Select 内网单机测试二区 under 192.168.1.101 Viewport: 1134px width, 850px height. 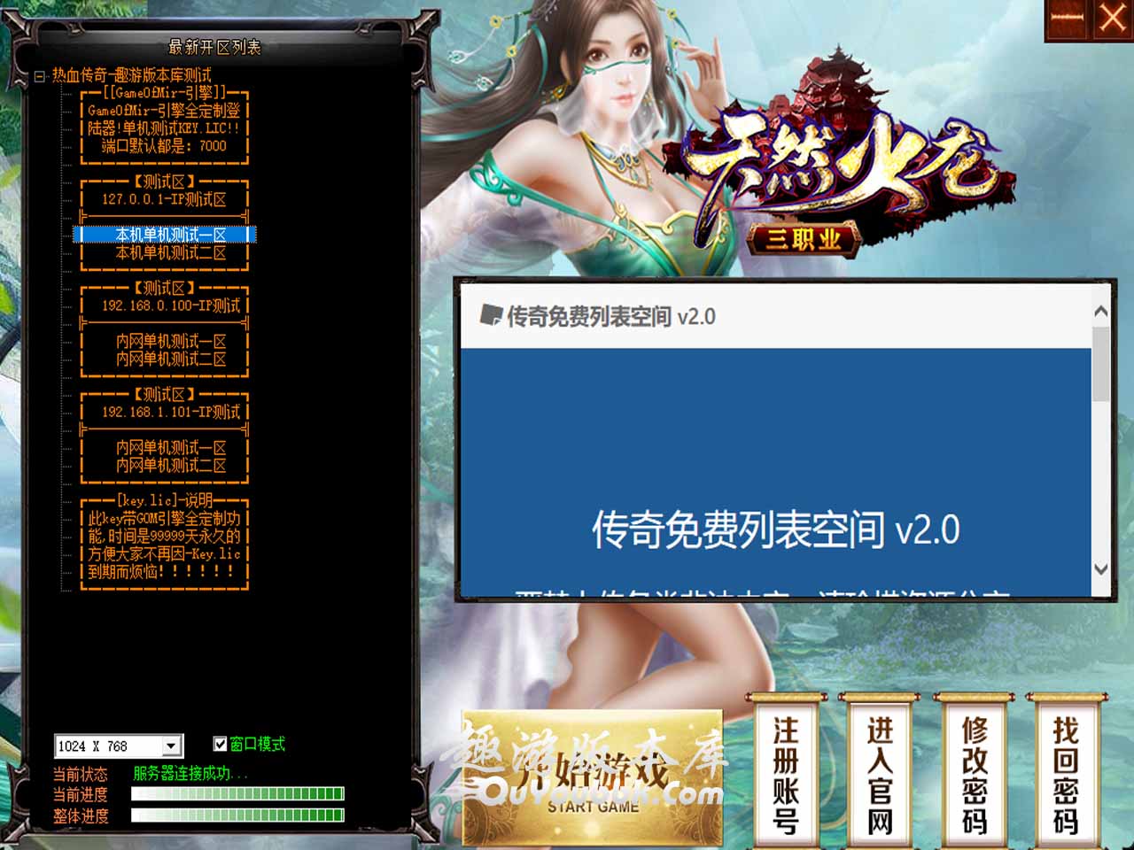coord(170,466)
